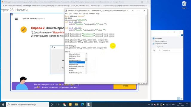Open the lesson hamburger menu

tap(16, 19)
